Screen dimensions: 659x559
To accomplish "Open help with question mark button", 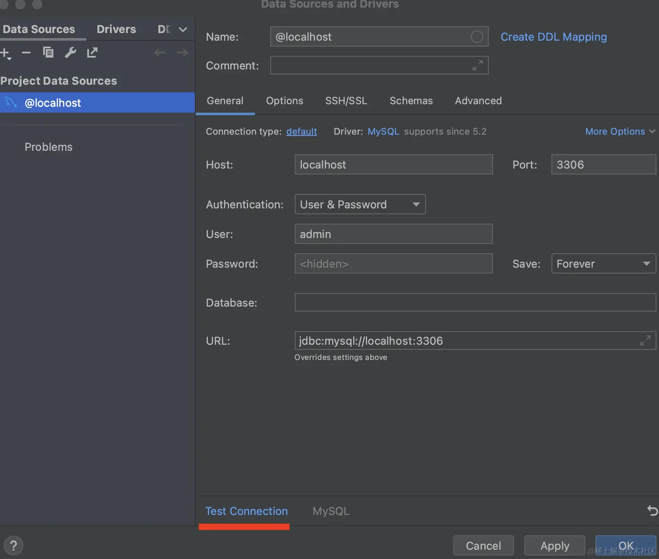I will click(14, 545).
